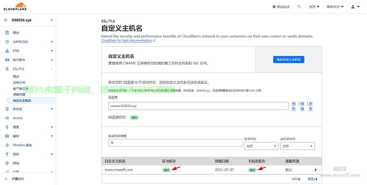Open the 简体中文 language dropdown
The width and height of the screenshot is (367, 185).
pyautogui.click(x=335, y=7)
